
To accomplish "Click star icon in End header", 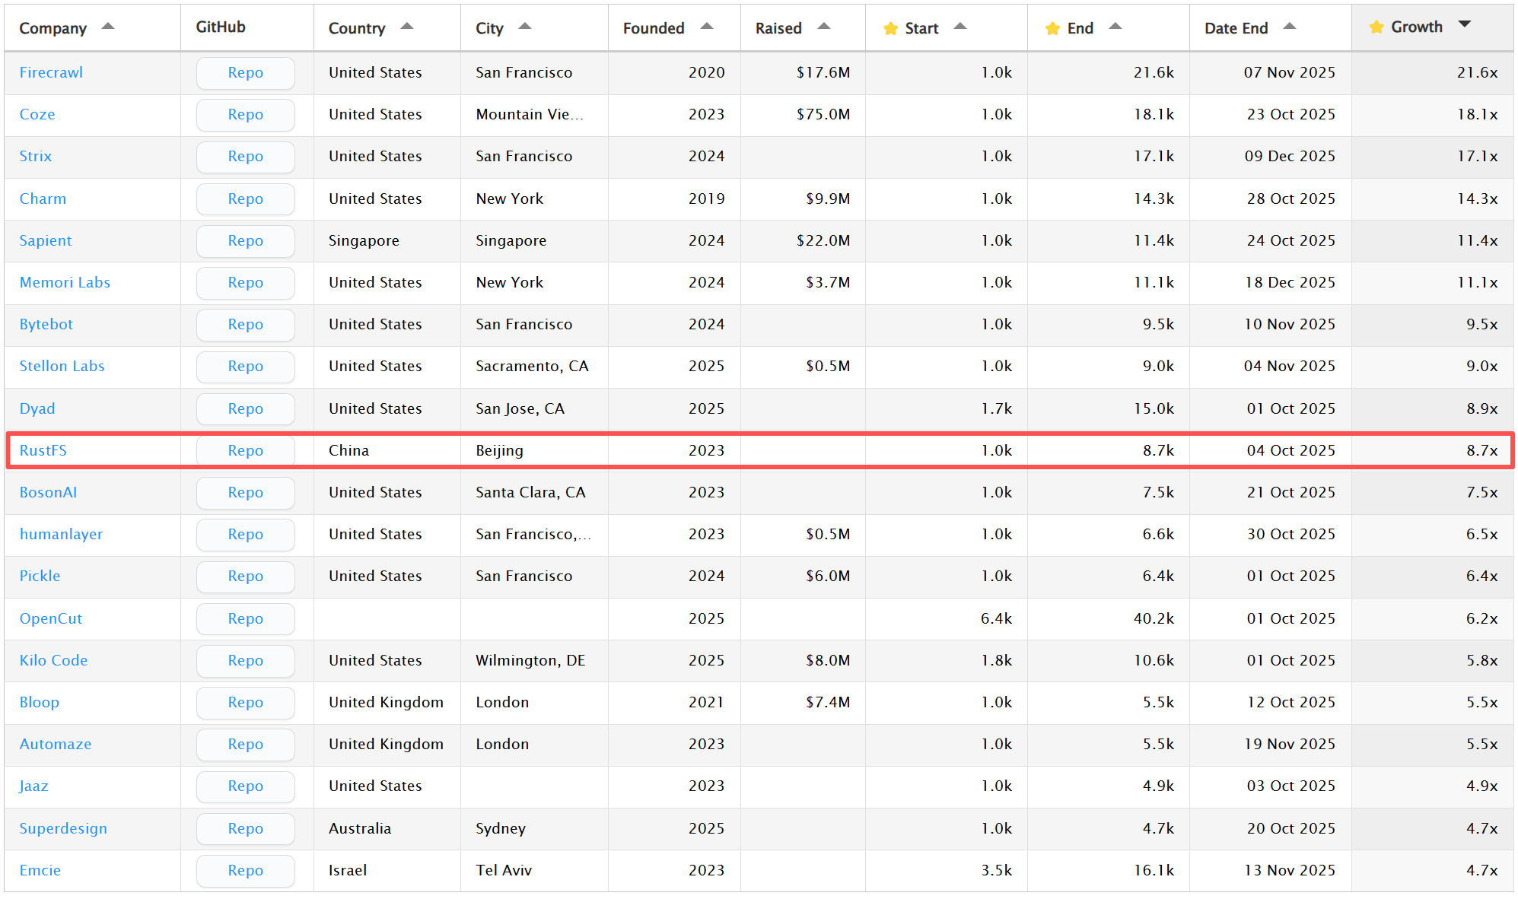I will point(1052,28).
